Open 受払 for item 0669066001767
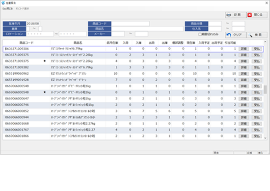This screenshot has height=191, width=270. point(257,130)
